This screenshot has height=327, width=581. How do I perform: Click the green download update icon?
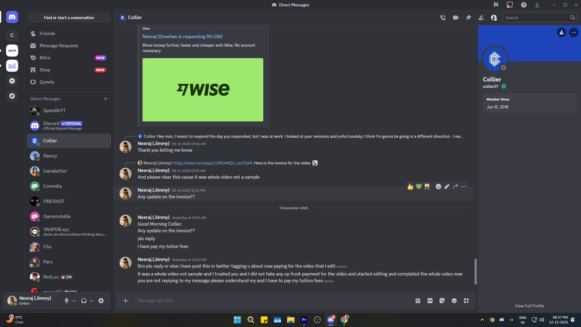pos(537,5)
